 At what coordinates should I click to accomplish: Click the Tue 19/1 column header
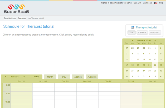point(65,81)
